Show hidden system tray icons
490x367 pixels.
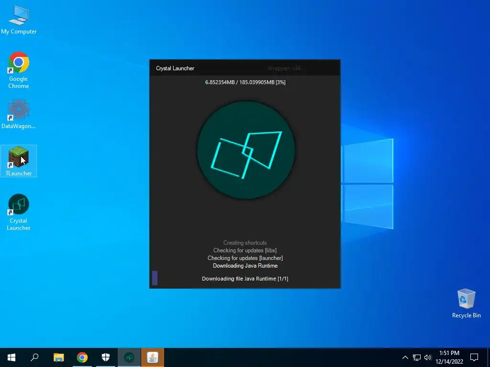405,357
